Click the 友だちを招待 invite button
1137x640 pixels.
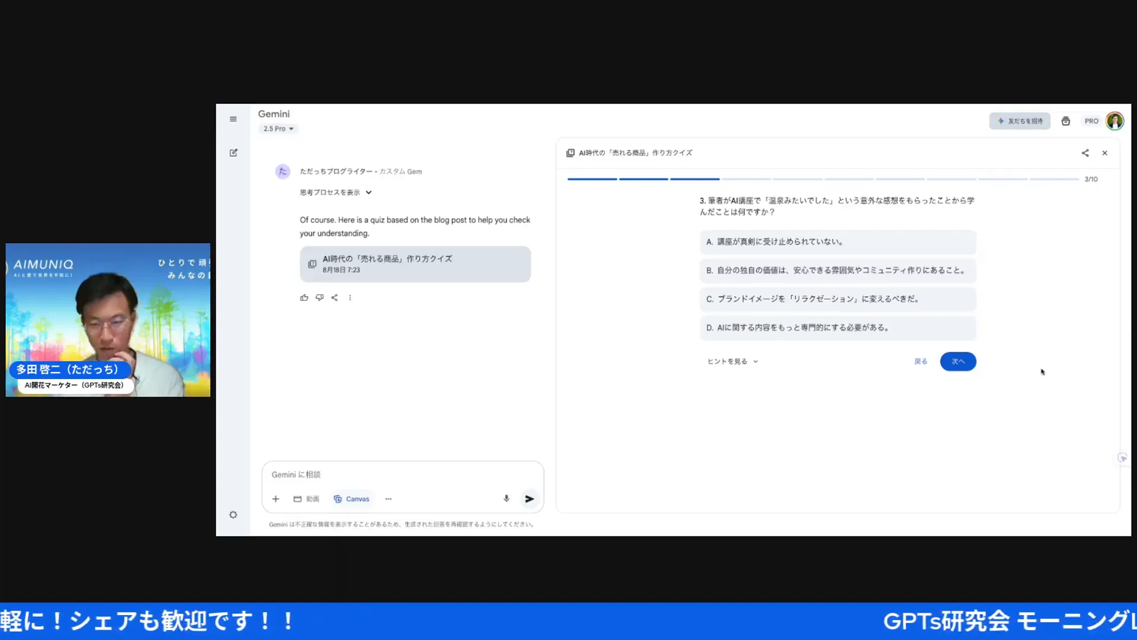click(x=1020, y=121)
